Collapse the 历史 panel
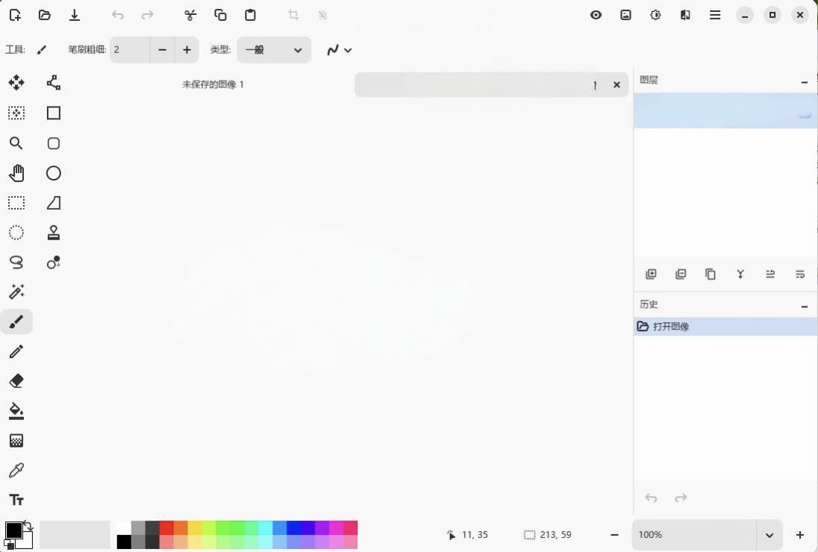Viewport: 818px width, 552px height. pyautogui.click(x=804, y=305)
